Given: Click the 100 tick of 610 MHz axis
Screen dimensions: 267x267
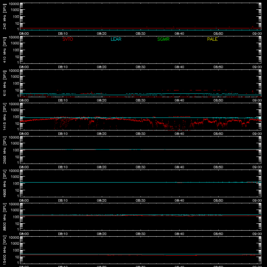Looking at the screenshot, I should point(16,83).
